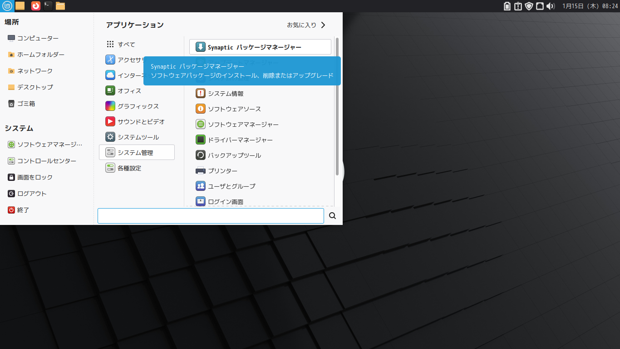Launch Firefox from the taskbar

click(x=35, y=6)
